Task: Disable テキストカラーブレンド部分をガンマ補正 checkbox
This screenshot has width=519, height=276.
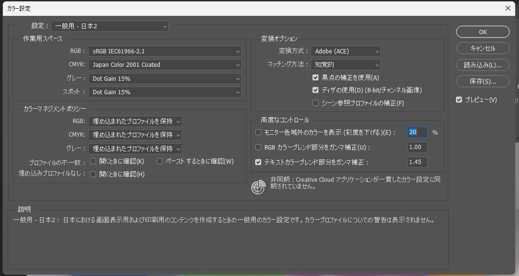Action: pyautogui.click(x=258, y=163)
